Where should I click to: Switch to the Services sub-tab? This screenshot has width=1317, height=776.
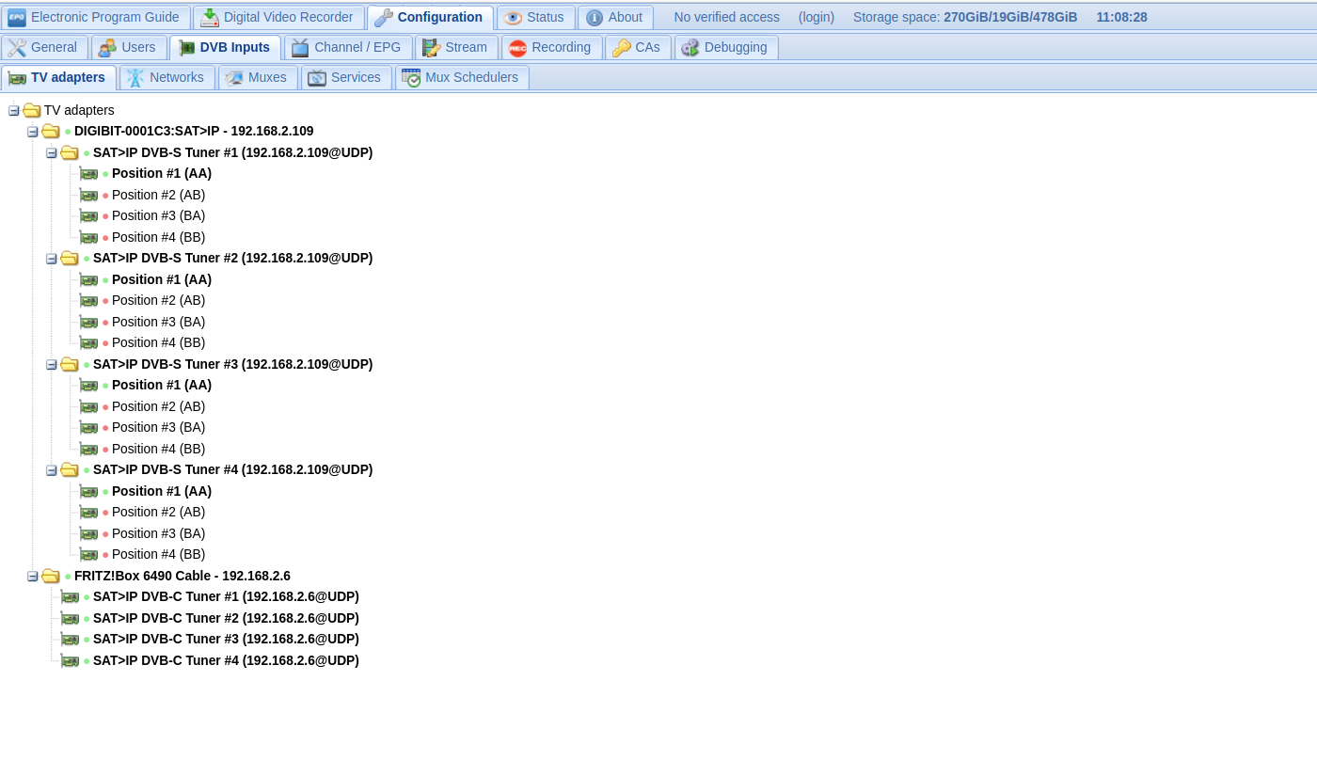(346, 77)
